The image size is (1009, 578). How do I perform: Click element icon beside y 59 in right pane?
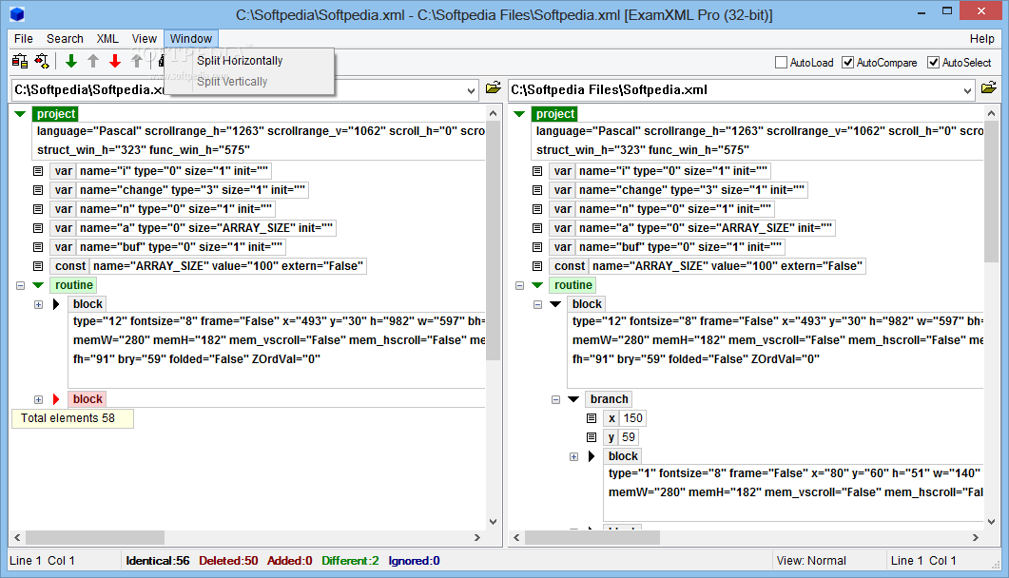click(x=592, y=437)
